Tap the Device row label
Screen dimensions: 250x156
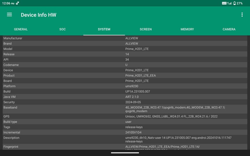[x=8, y=70]
